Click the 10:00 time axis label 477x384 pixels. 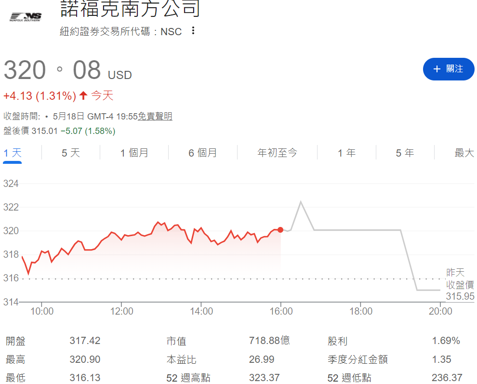(42, 311)
